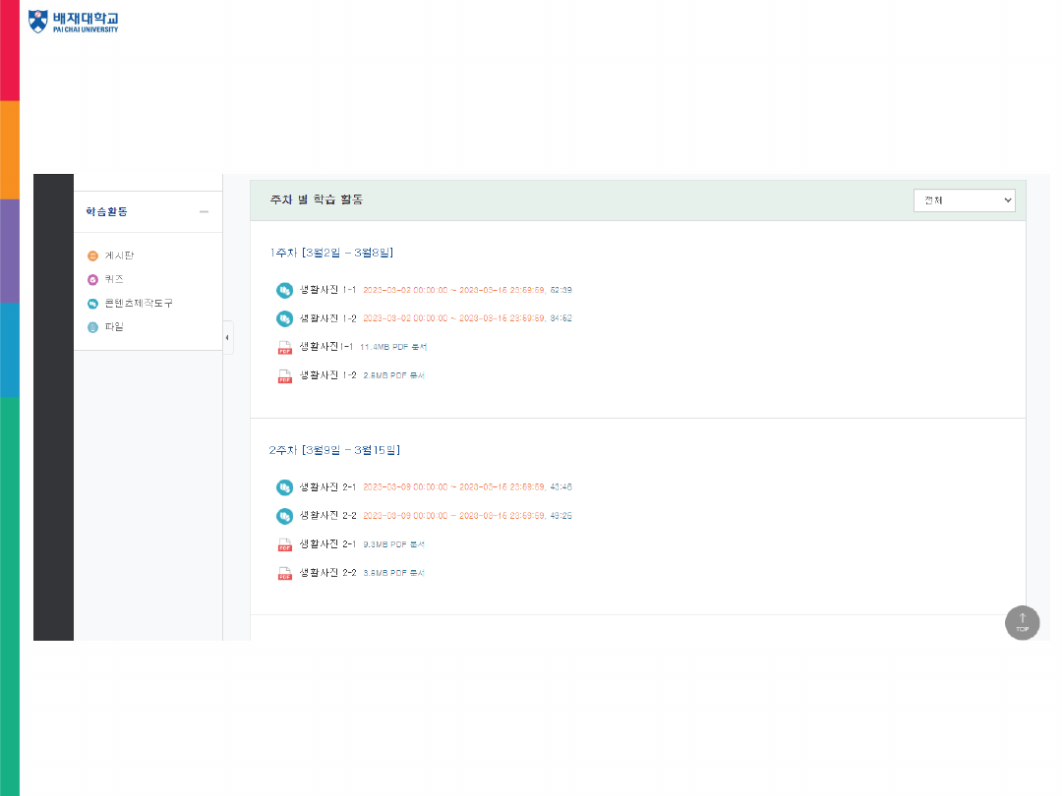The image size is (1062, 796).
Task: Open the 전체 week filter dropdown
Action: point(964,199)
